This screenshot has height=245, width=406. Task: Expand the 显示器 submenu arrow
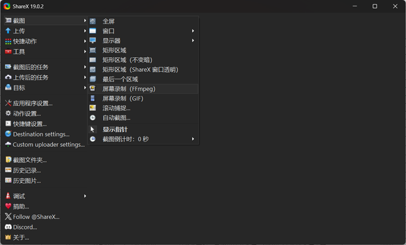click(193, 40)
